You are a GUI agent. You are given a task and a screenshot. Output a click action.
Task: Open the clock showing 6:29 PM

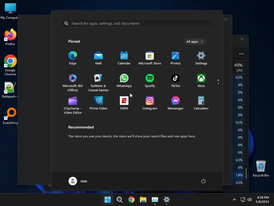click(x=262, y=200)
